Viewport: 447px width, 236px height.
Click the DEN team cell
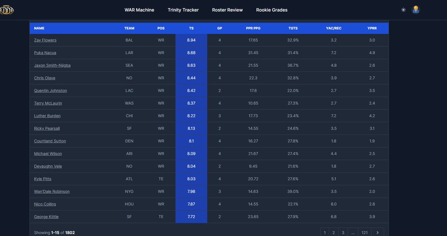129,141
